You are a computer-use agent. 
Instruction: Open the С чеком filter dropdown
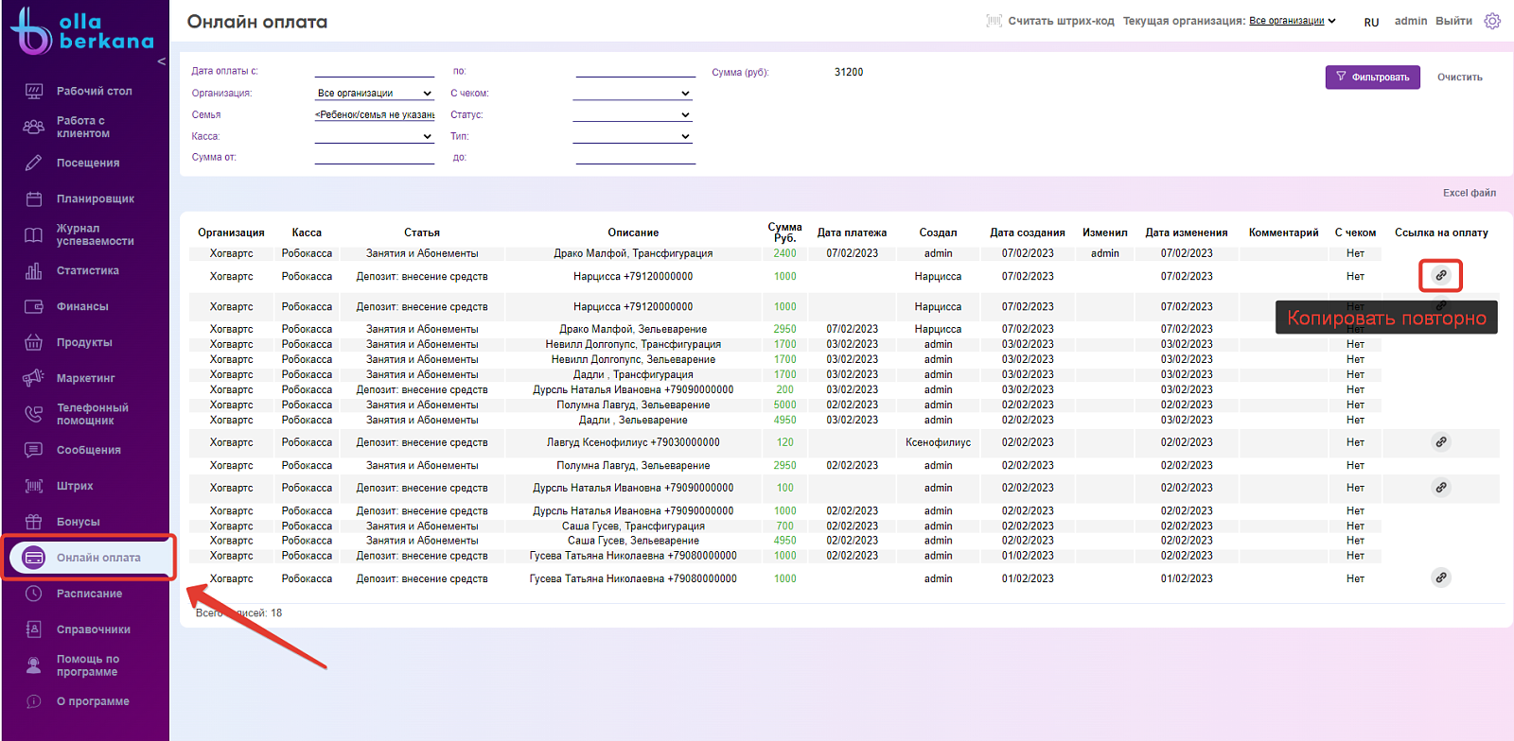632,93
